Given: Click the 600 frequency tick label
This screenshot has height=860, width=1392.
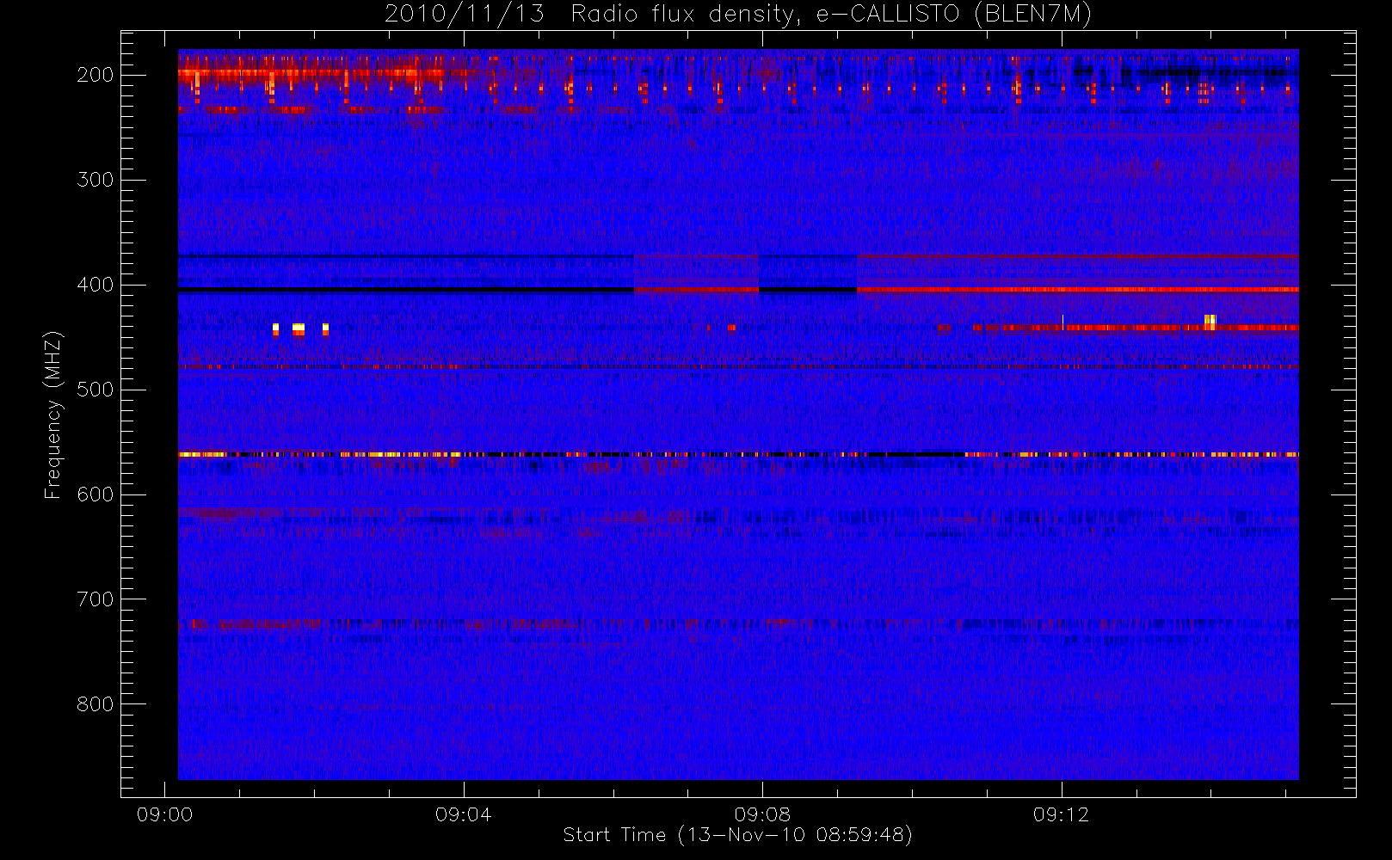Looking at the screenshot, I should pyautogui.click(x=95, y=494).
